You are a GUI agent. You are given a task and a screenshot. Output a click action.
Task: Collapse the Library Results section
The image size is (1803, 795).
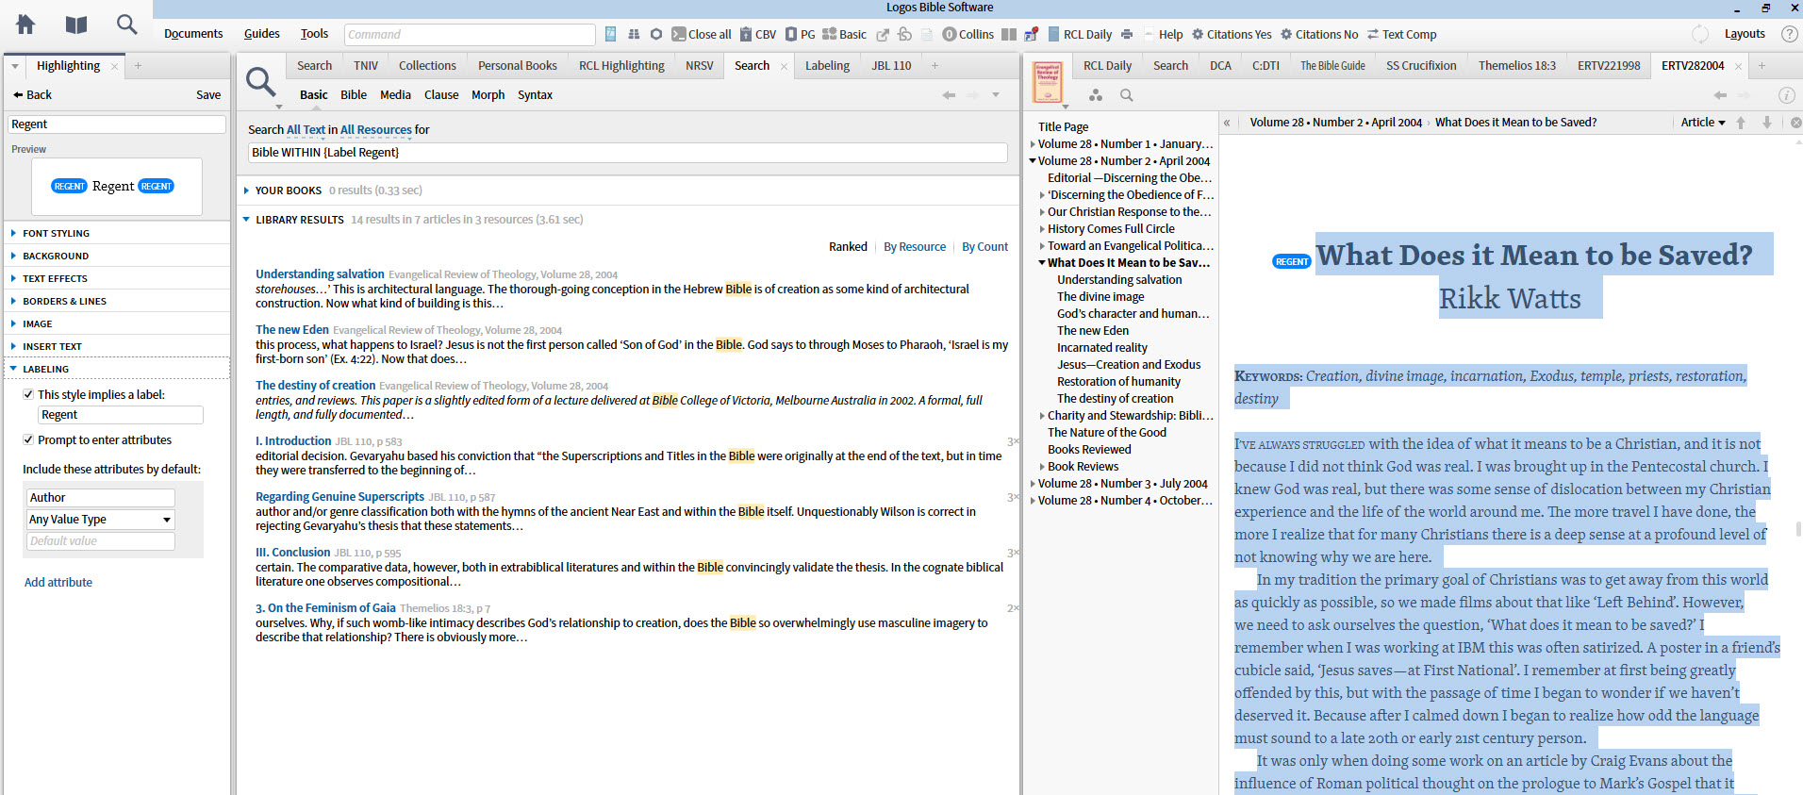247,220
